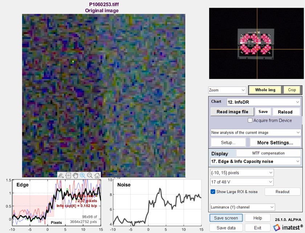Screen dimensions: 305x233
Task: Open the Luminance (Y) channel dropdown
Action: tap(242, 207)
